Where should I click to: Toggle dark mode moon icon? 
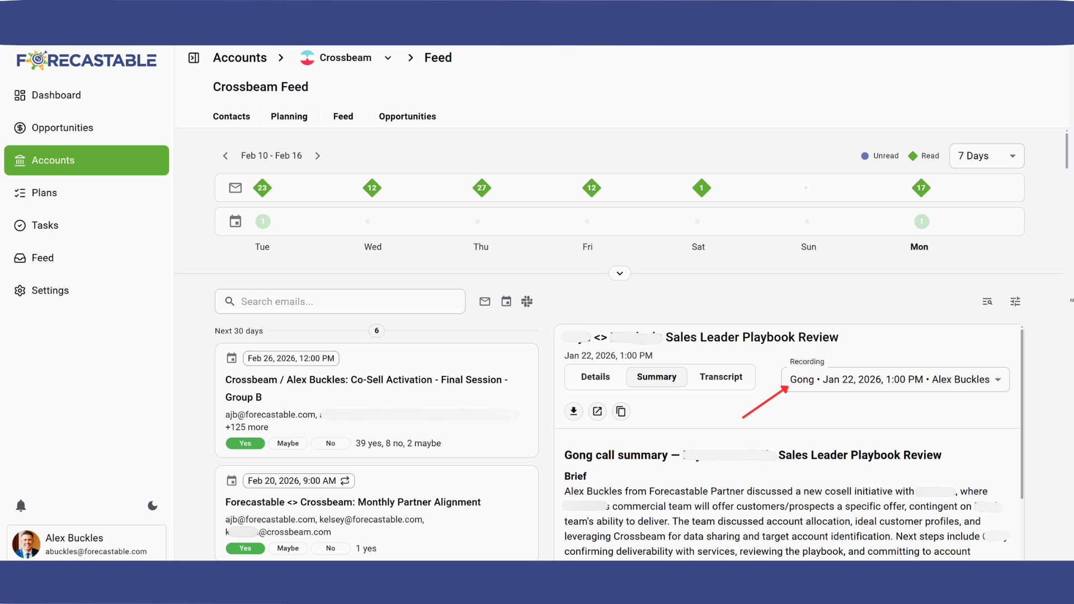click(x=152, y=506)
